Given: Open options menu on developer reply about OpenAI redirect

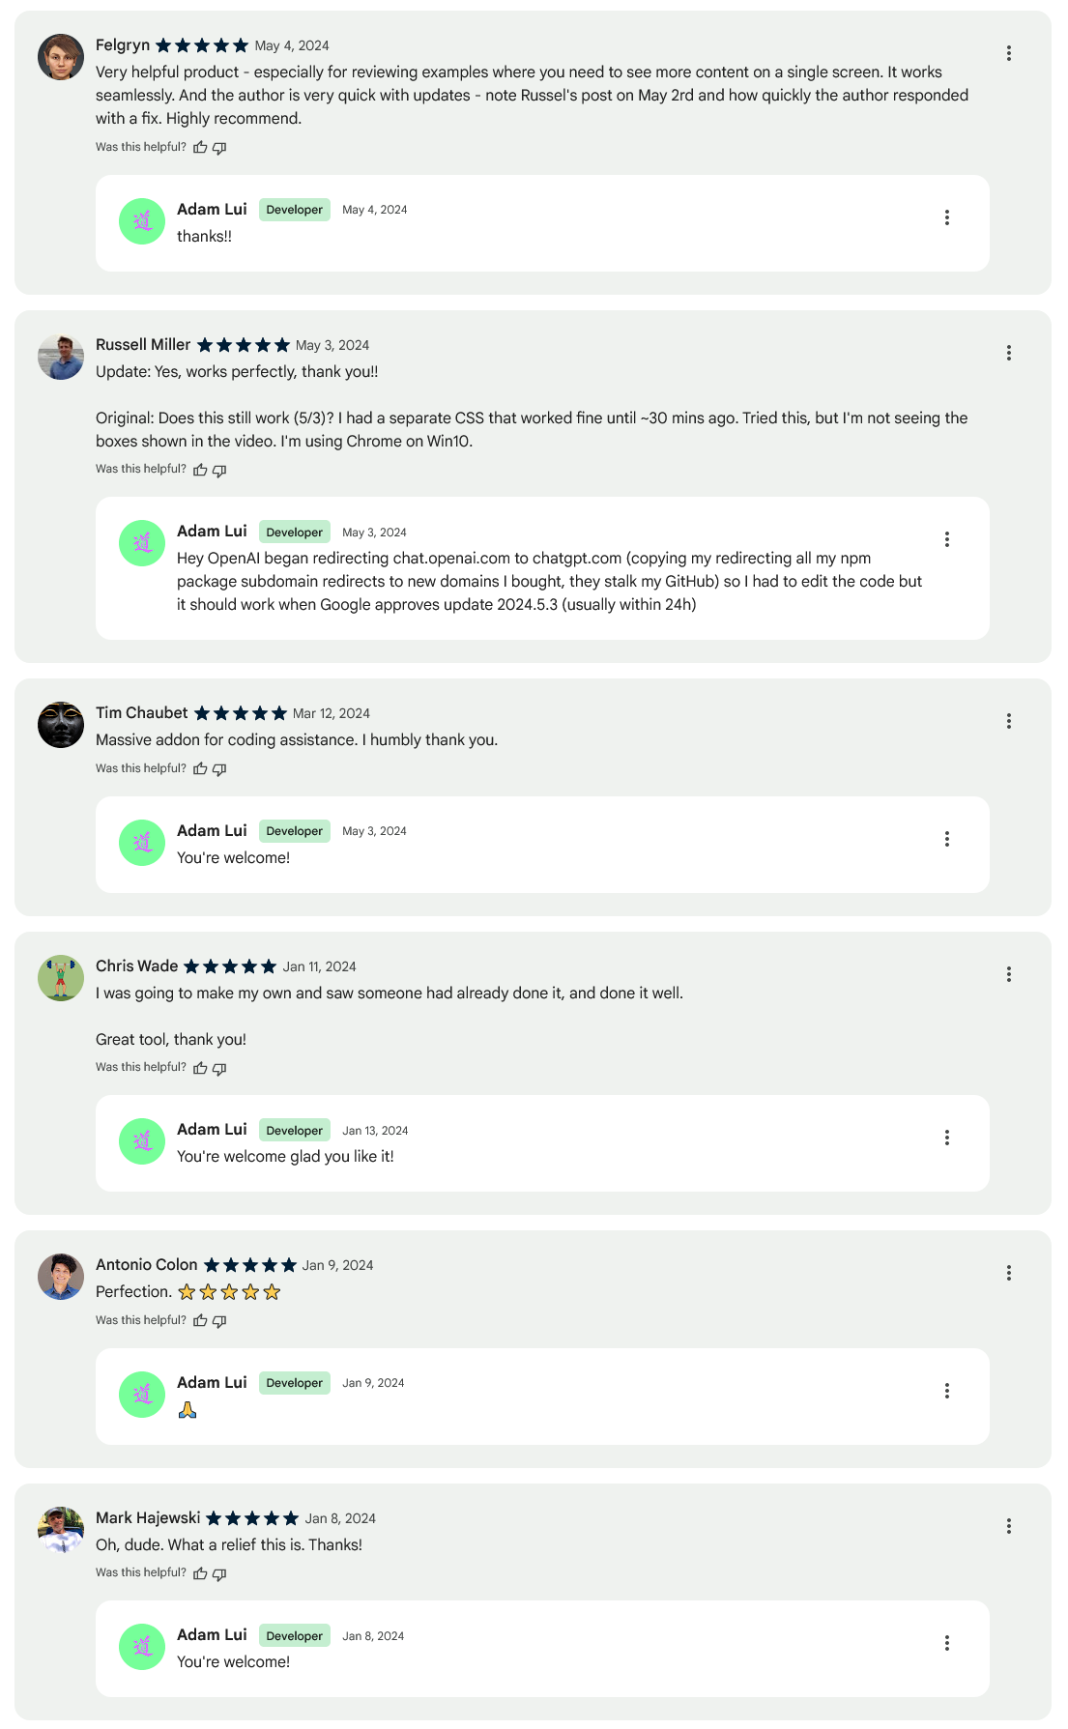Looking at the screenshot, I should (947, 539).
